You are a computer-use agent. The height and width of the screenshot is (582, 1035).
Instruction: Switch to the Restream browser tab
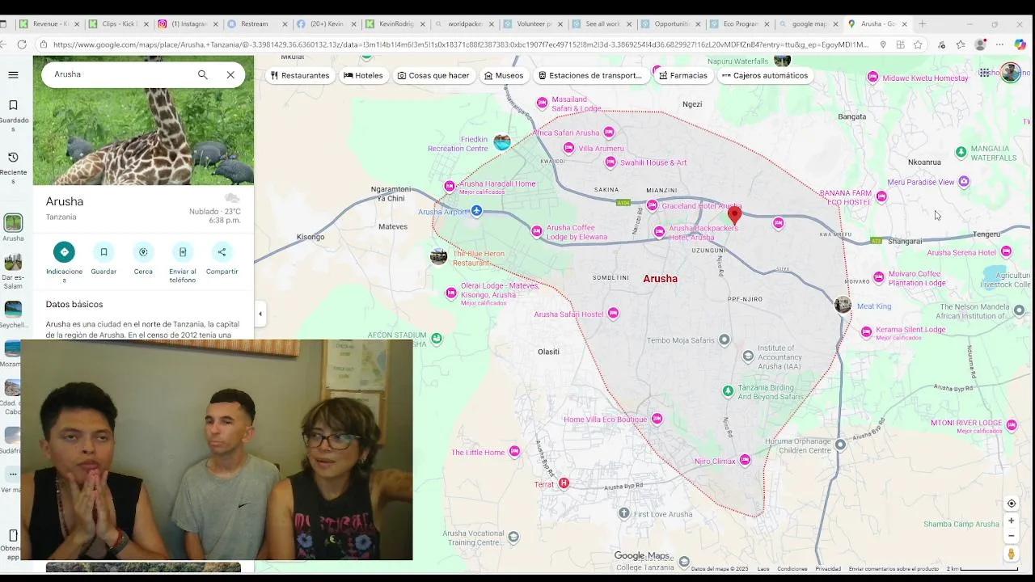click(x=255, y=24)
